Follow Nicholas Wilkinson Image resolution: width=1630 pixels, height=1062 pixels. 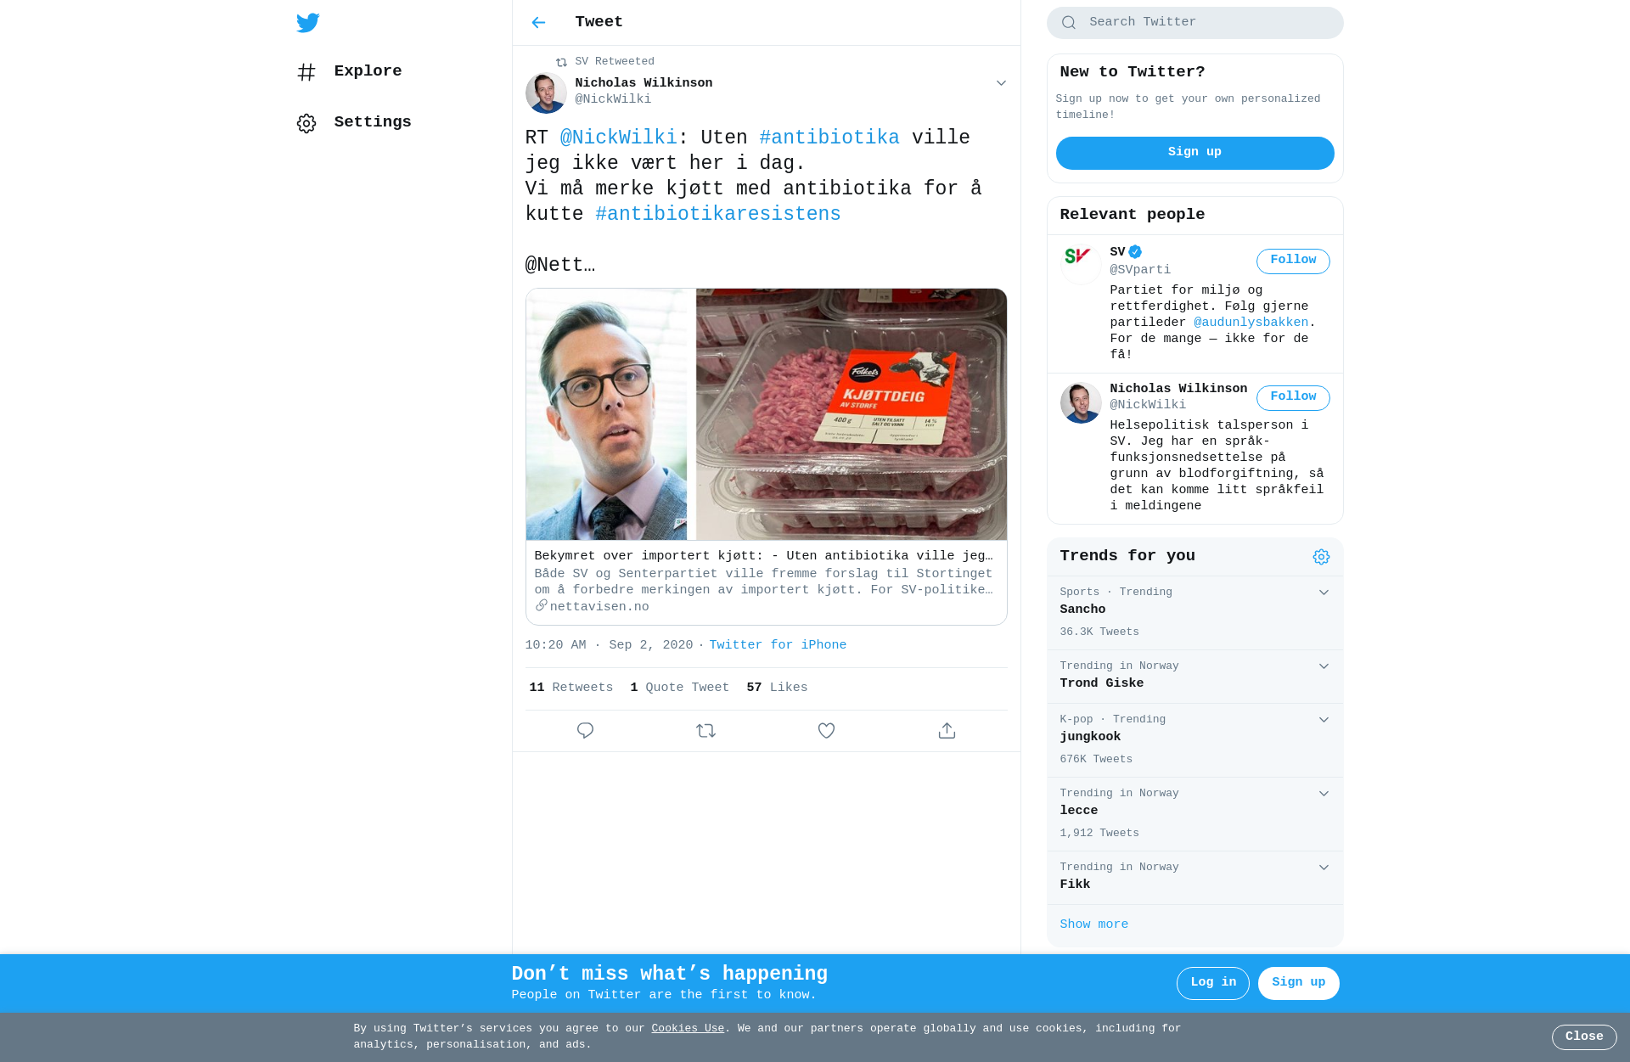[x=1293, y=397]
